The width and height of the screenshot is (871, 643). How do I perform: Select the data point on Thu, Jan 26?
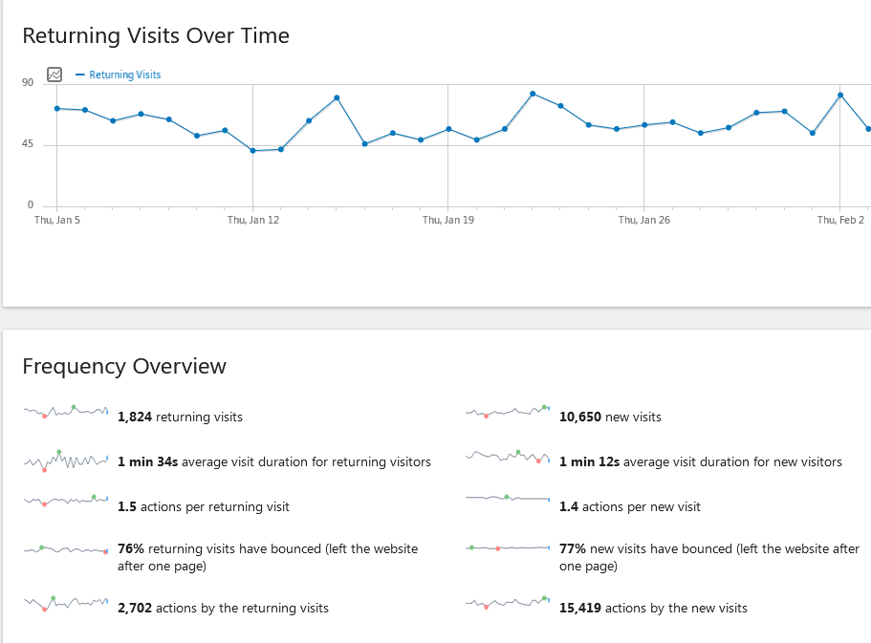tap(644, 125)
